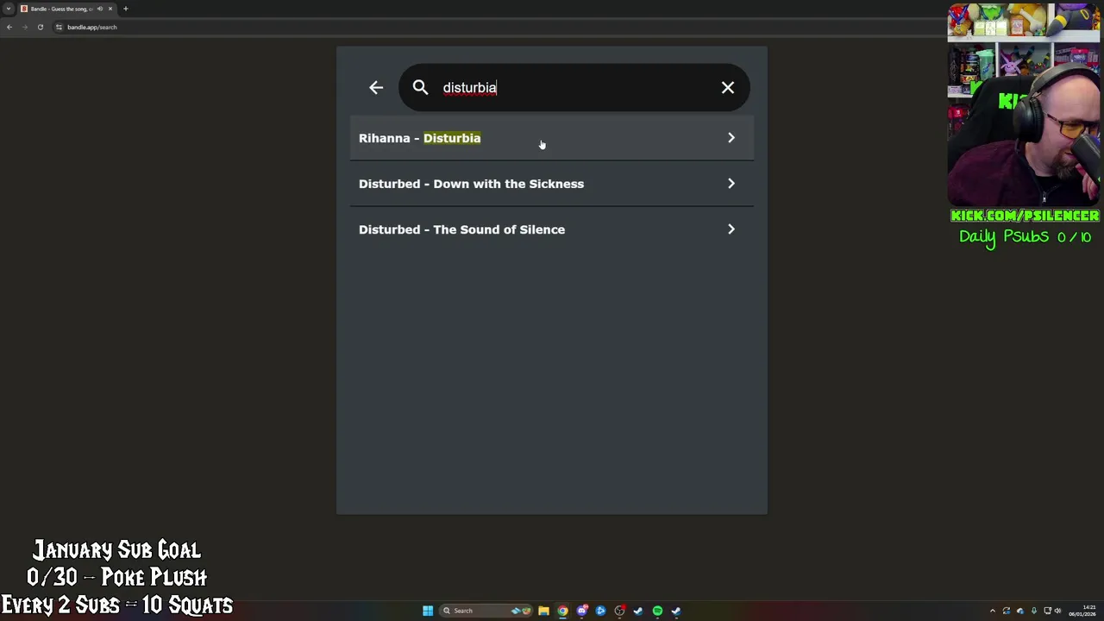Viewport: 1104px width, 621px height.
Task: Open blue app icon left of red-badged taskbar icon
Action: [600, 611]
